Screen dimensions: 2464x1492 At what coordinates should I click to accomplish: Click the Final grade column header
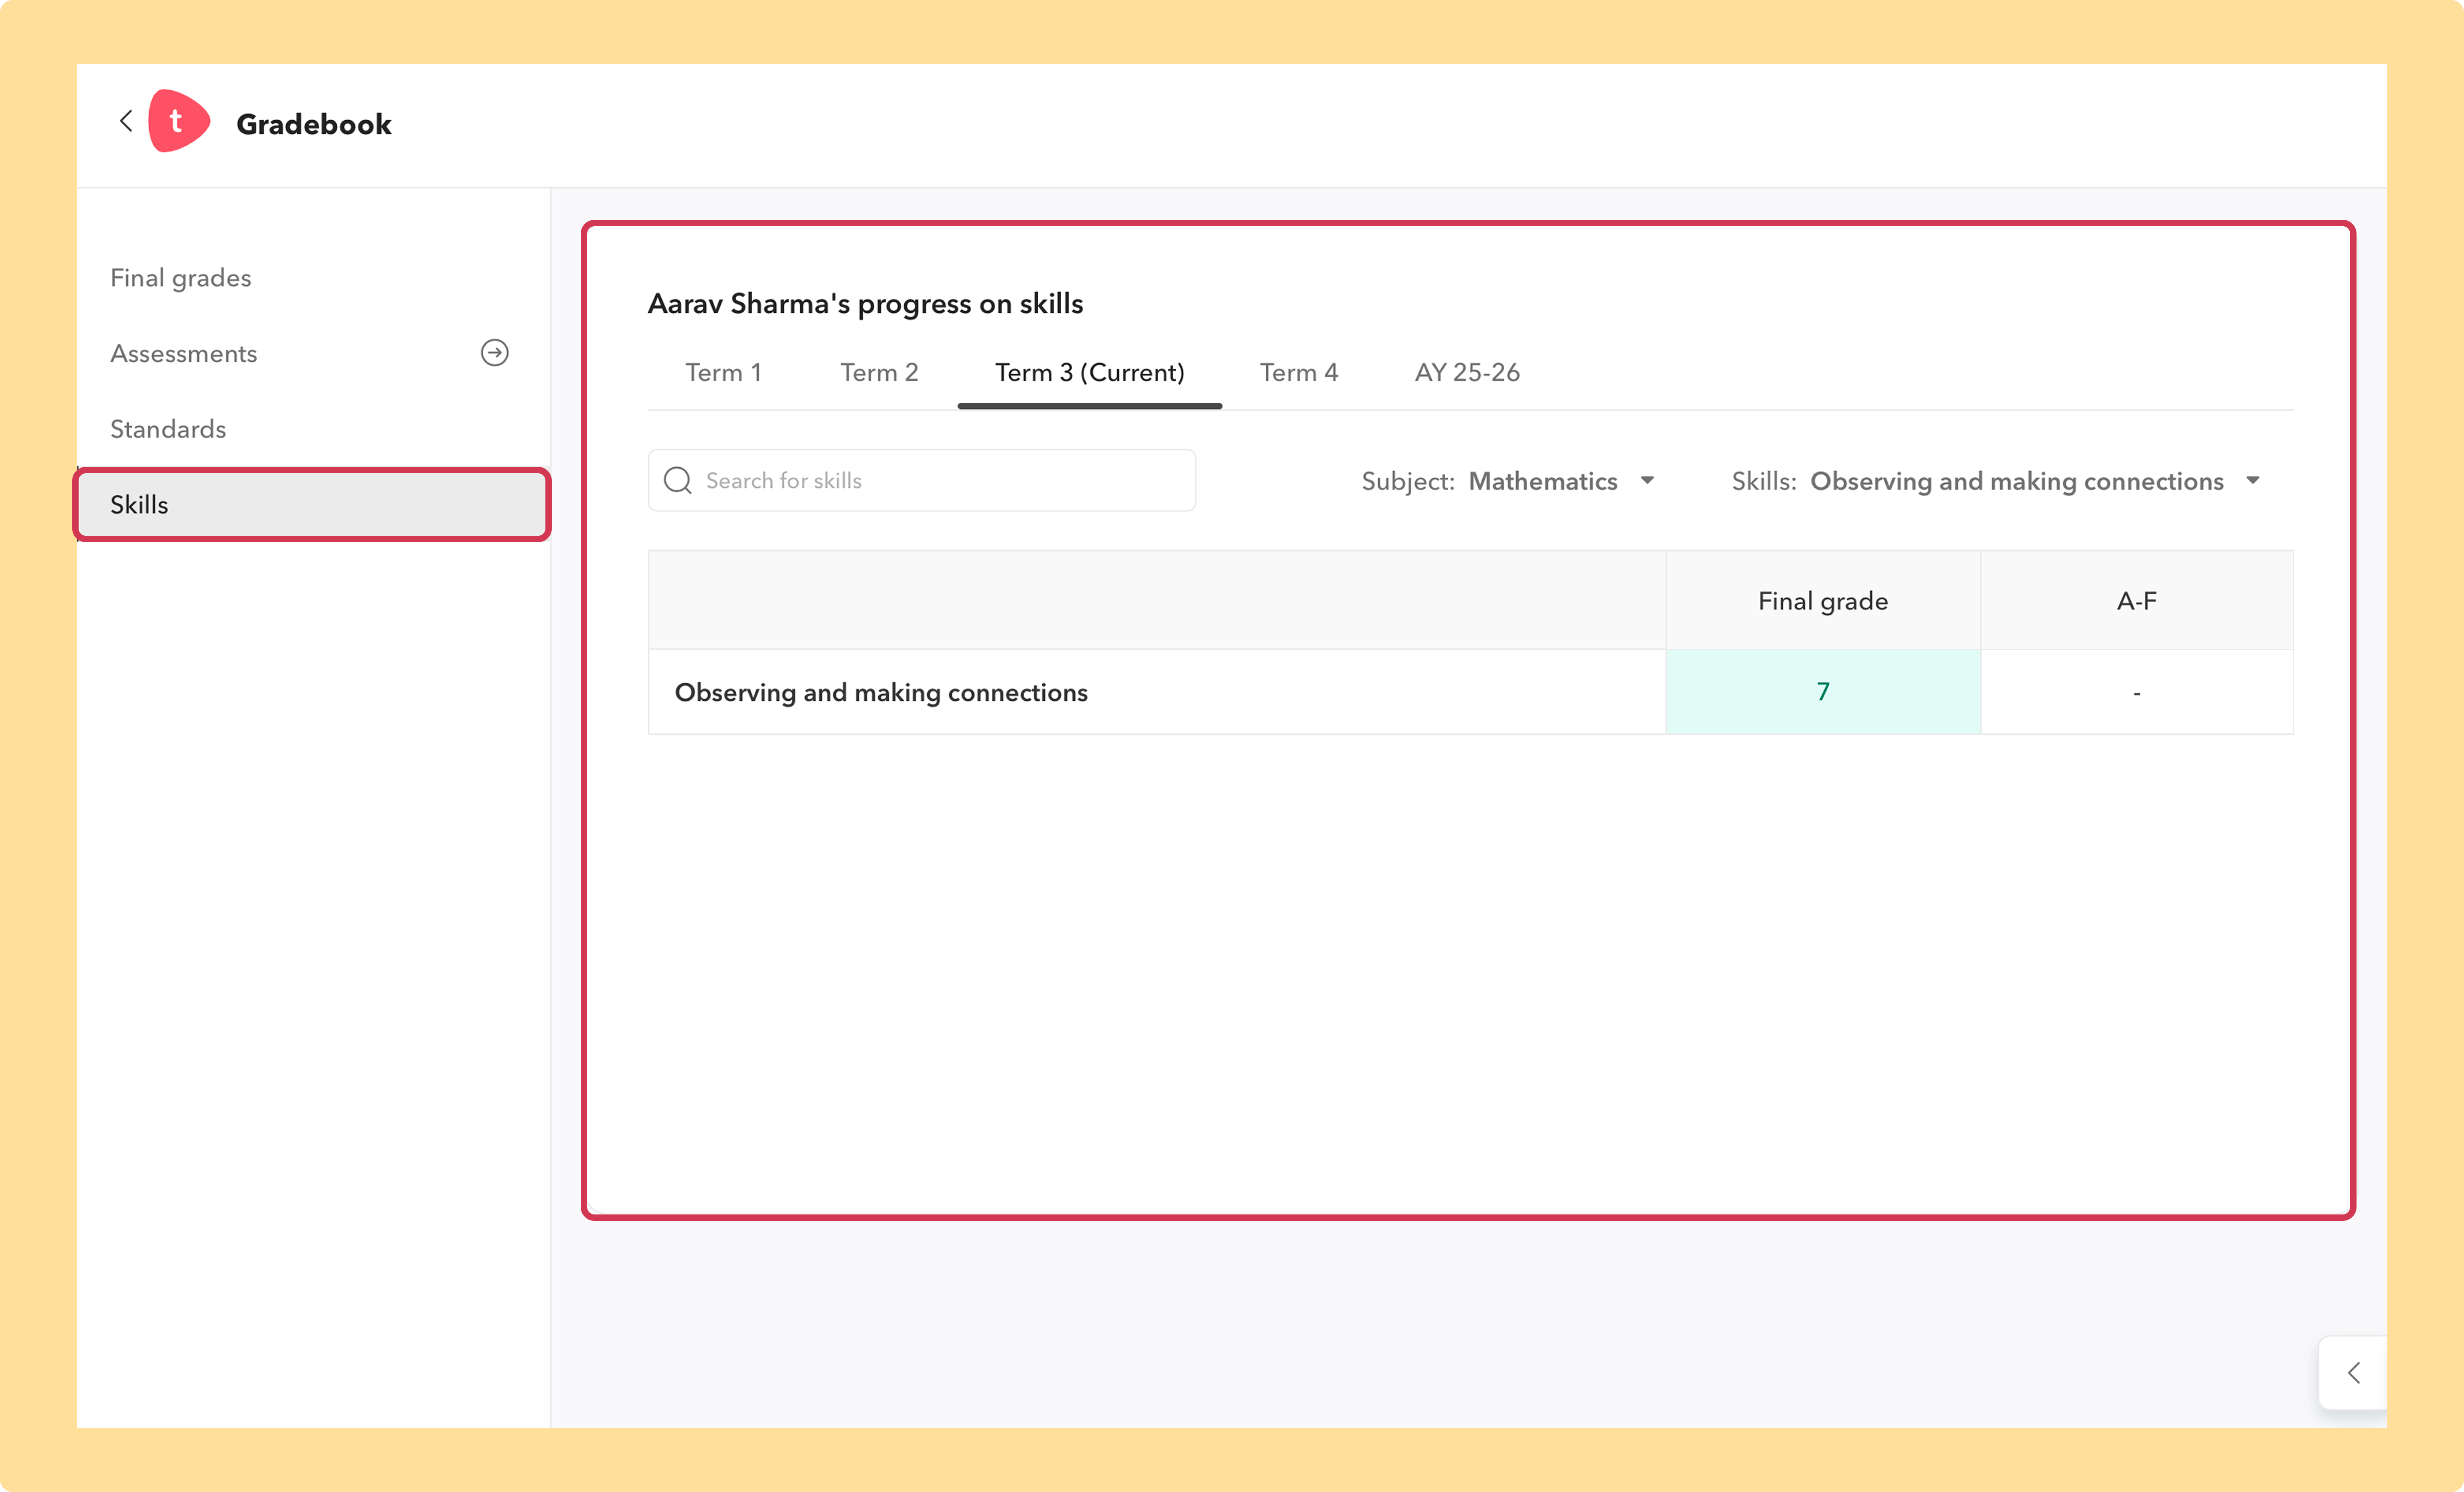tap(1823, 600)
